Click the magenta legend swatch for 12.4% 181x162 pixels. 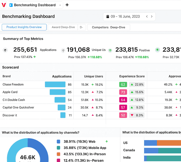(59, 160)
